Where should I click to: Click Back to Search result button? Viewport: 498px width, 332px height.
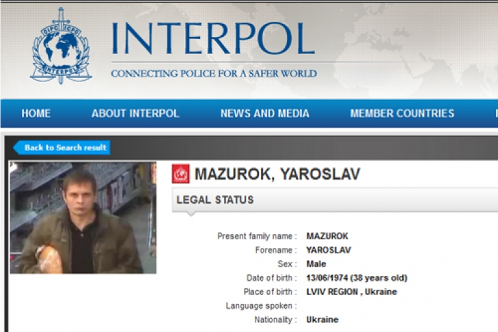pos(62,148)
